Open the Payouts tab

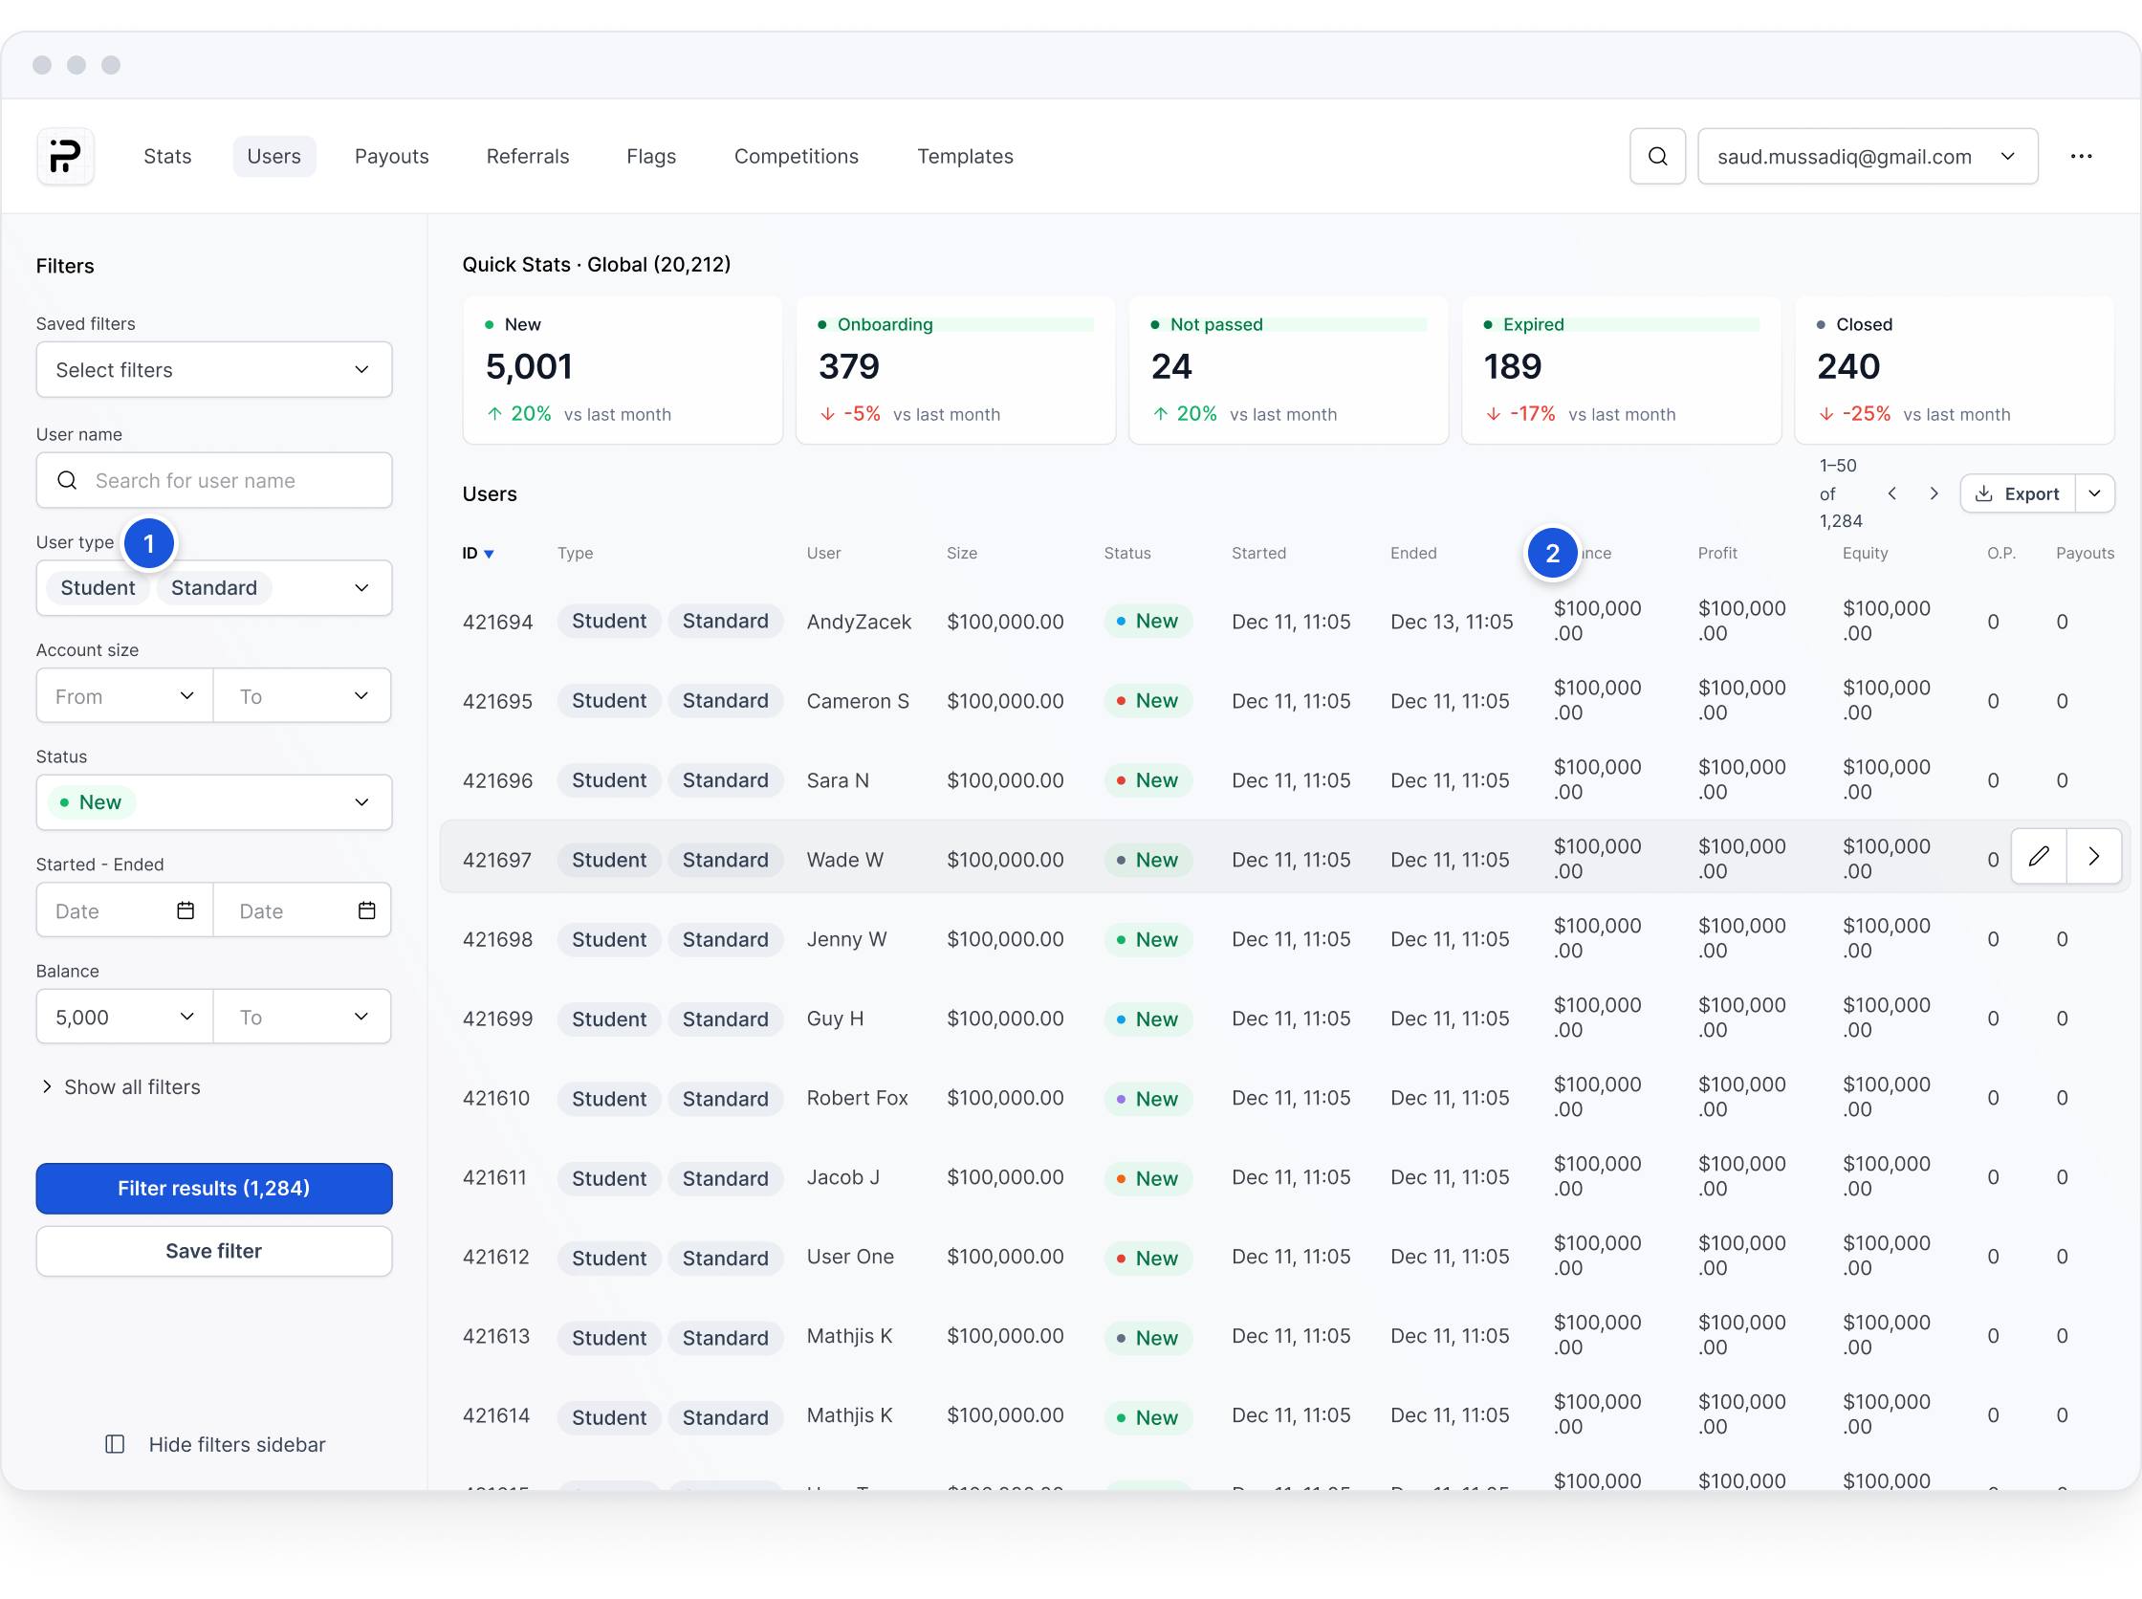tap(391, 156)
